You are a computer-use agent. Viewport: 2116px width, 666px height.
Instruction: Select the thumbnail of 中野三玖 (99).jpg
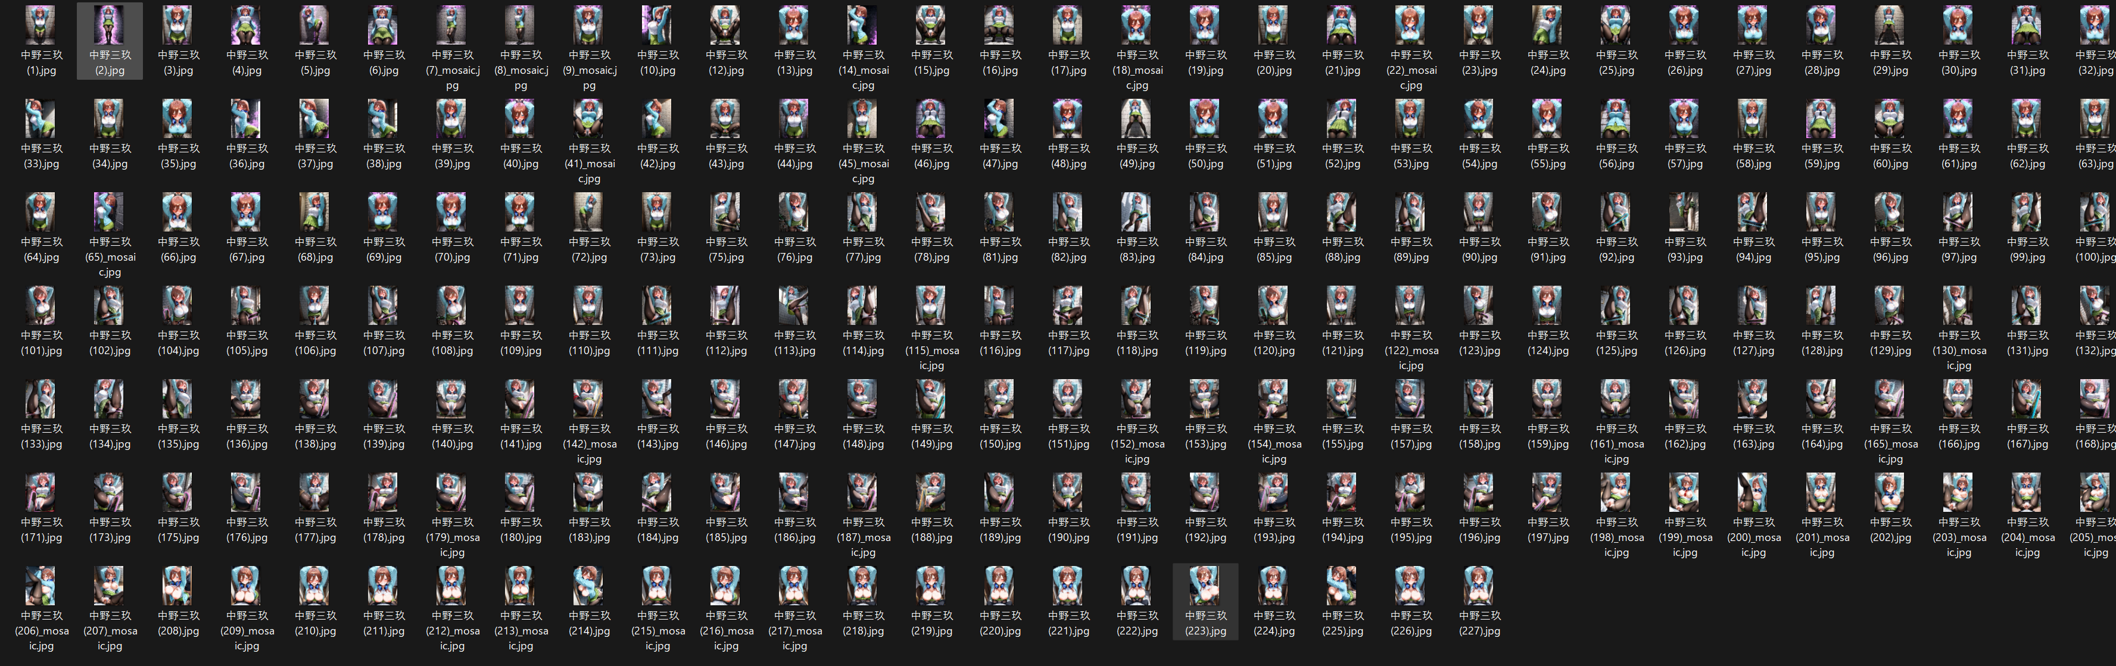tap(2027, 212)
